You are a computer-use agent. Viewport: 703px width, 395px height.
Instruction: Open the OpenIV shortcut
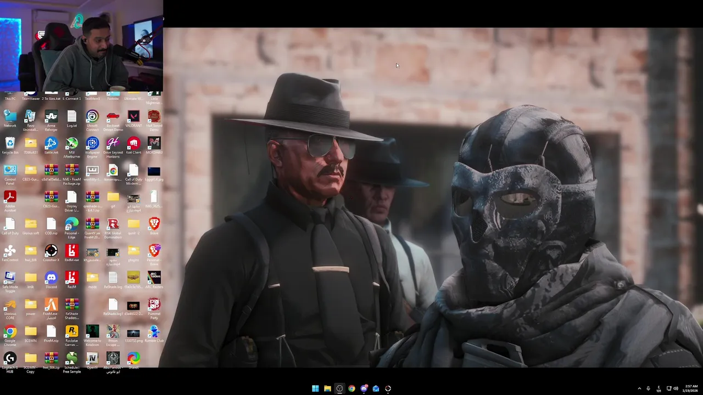pos(92,361)
